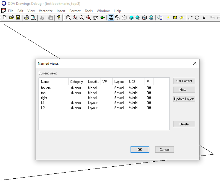Image resolution: width=220 pixels, height=184 pixels.
Task: Open the Format menu
Action: pos(75,11)
